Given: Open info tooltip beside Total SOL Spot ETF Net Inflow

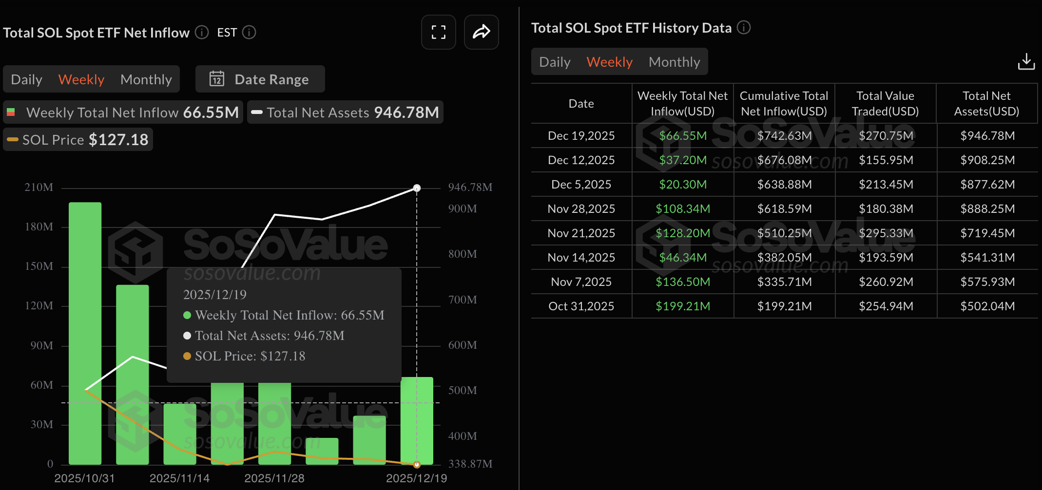Looking at the screenshot, I should 201,32.
